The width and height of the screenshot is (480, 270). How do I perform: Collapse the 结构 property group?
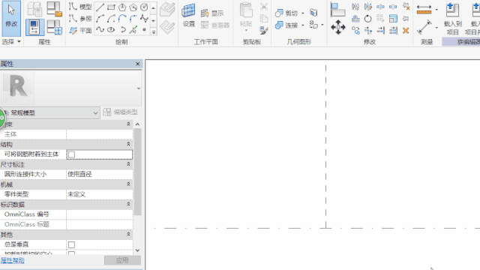click(128, 144)
